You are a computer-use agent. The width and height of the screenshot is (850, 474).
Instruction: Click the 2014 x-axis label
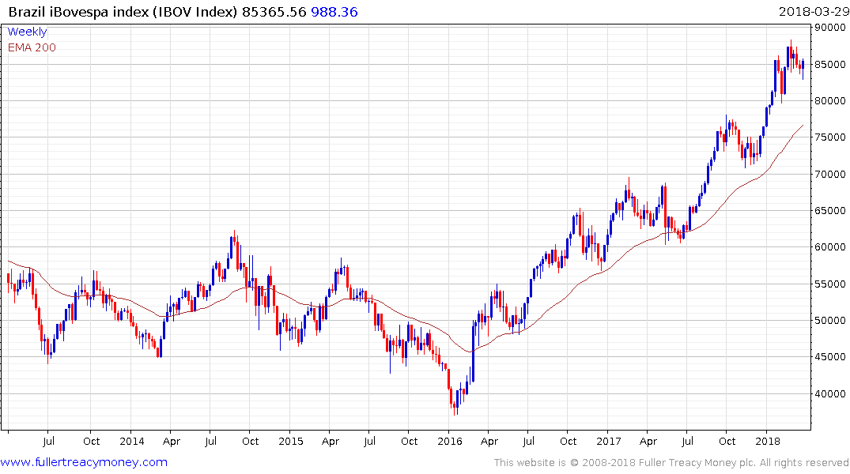(x=132, y=442)
